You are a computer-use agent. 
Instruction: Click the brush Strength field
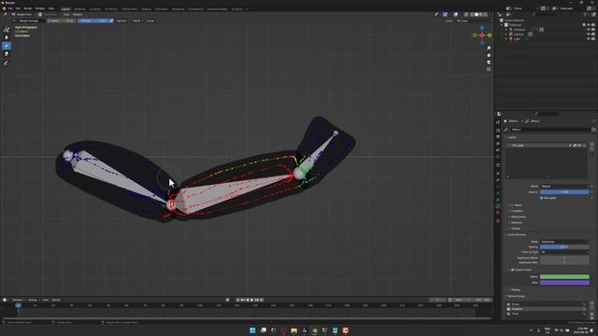[x=93, y=21]
